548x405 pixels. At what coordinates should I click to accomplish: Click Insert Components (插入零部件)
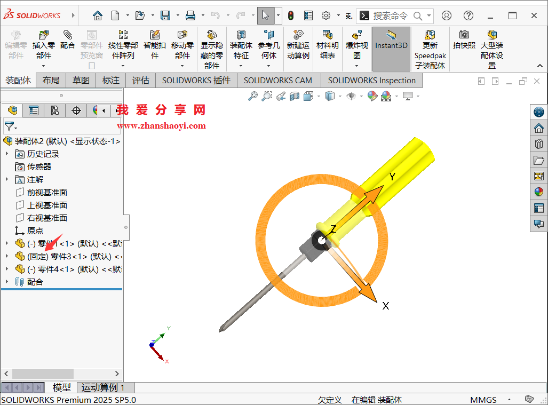coord(44,45)
